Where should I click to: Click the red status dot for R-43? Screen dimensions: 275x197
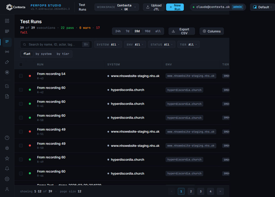pyautogui.click(x=30, y=76)
